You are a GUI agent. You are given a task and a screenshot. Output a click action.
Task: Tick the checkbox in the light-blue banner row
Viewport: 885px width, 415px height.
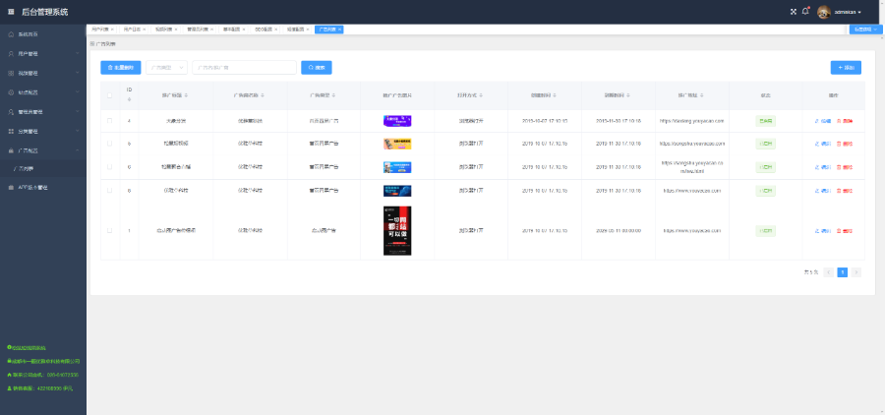click(109, 167)
